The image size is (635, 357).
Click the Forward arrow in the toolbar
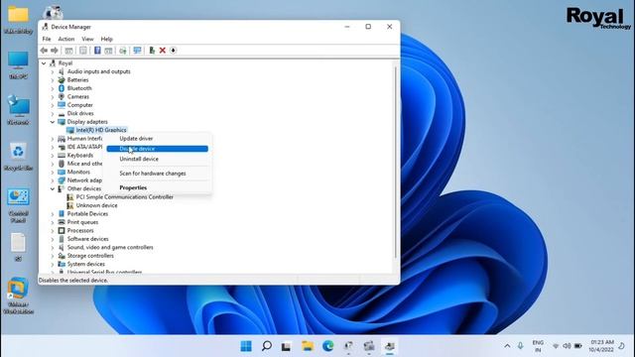click(55, 51)
